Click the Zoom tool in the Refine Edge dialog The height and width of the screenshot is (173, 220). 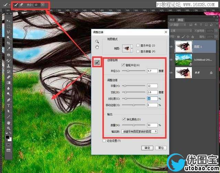coord(97,42)
